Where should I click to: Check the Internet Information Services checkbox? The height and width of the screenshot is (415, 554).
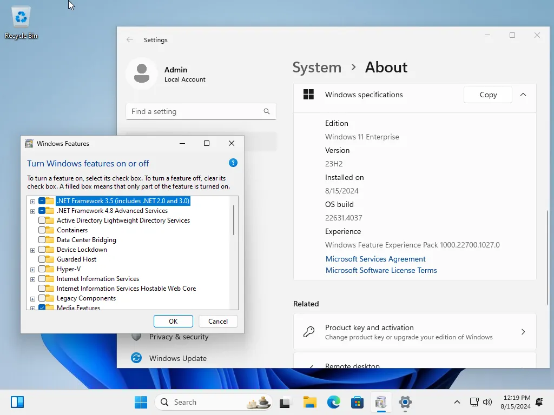42,279
